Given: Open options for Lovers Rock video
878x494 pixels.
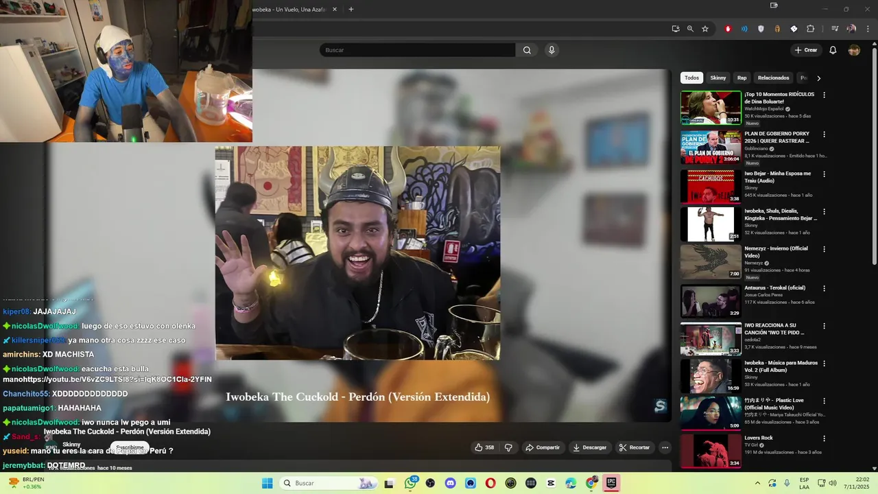Looking at the screenshot, I should (x=824, y=438).
